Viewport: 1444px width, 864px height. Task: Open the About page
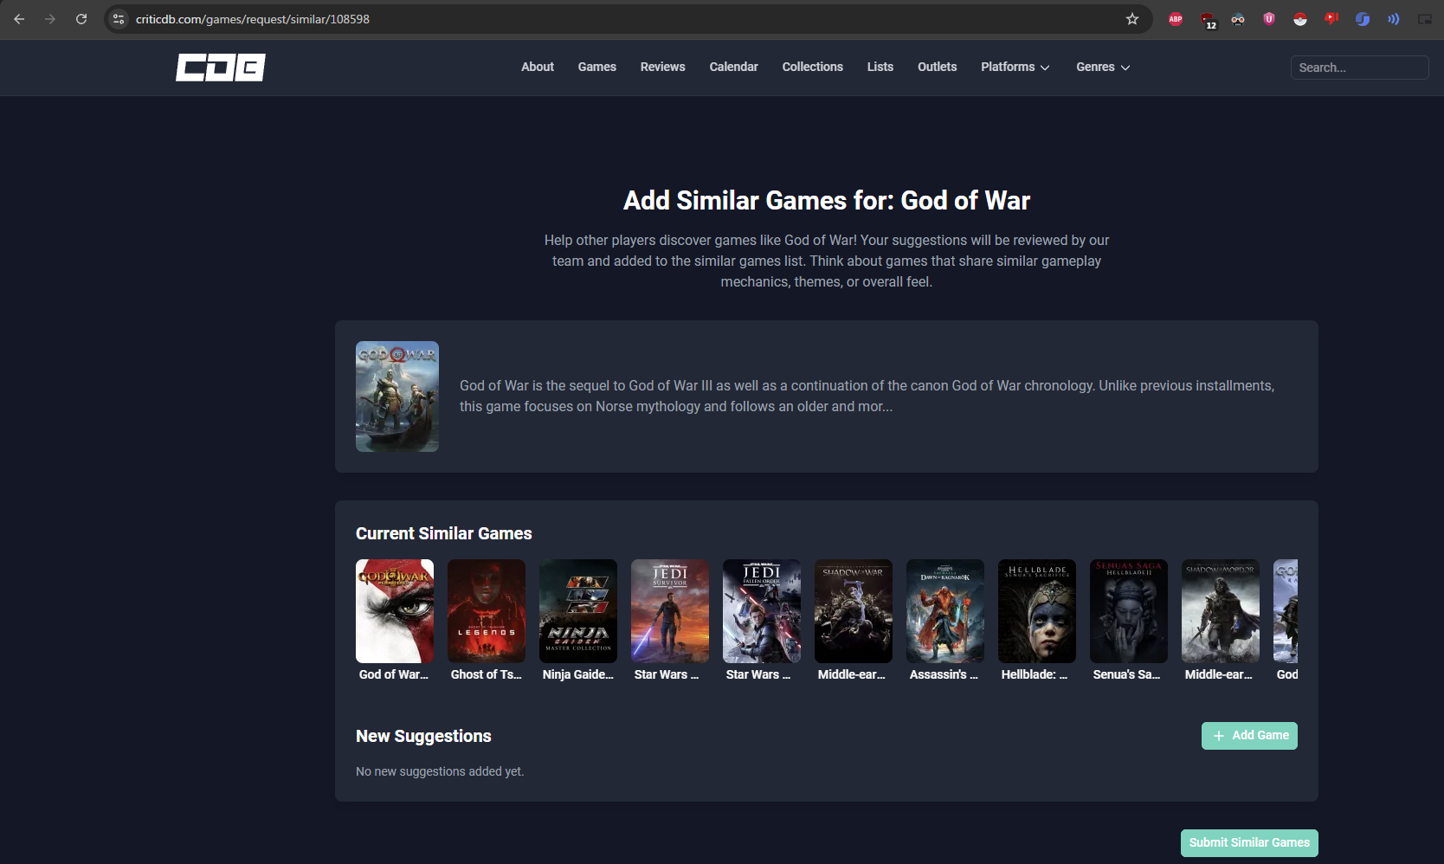point(538,67)
